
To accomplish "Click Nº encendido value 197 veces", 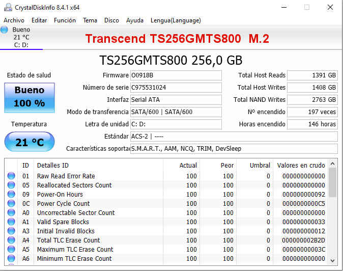I will tap(312, 112).
